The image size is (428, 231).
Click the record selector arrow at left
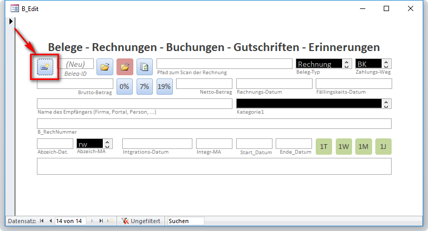[11, 22]
